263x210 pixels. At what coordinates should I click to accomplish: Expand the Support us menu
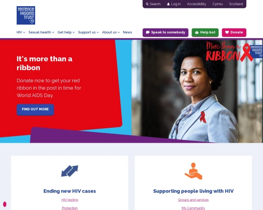[89, 32]
